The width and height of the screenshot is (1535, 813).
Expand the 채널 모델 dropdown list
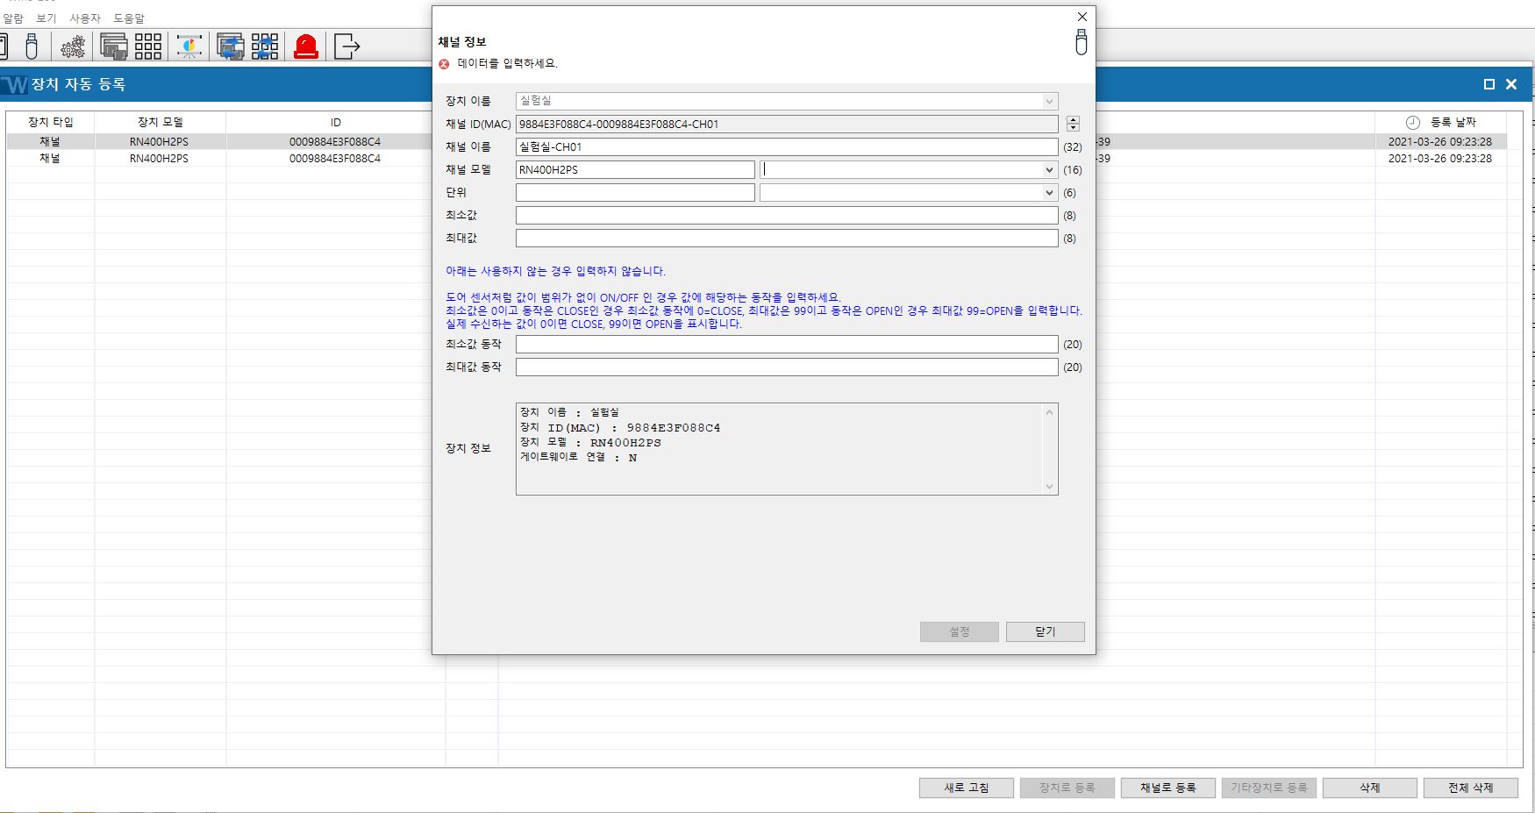click(x=1048, y=169)
